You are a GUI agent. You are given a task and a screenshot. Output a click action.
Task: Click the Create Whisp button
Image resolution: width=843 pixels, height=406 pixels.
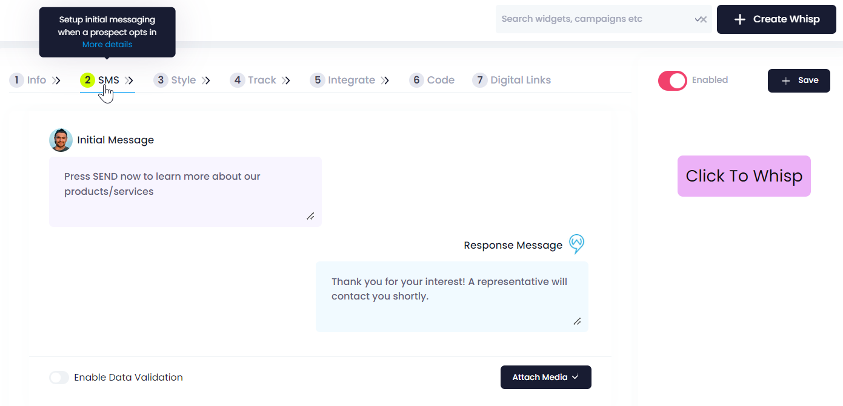tap(777, 19)
